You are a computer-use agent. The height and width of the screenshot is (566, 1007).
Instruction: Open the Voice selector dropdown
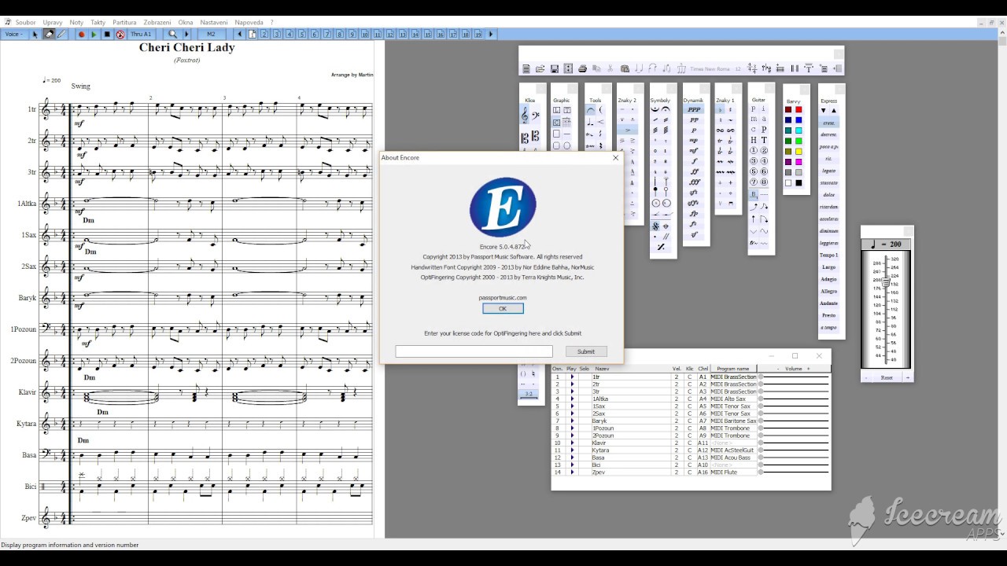(x=13, y=35)
